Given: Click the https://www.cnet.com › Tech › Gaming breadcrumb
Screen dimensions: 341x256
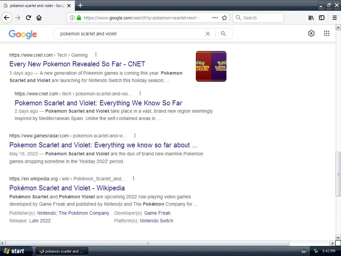Looking at the screenshot, I should click(x=48, y=55).
